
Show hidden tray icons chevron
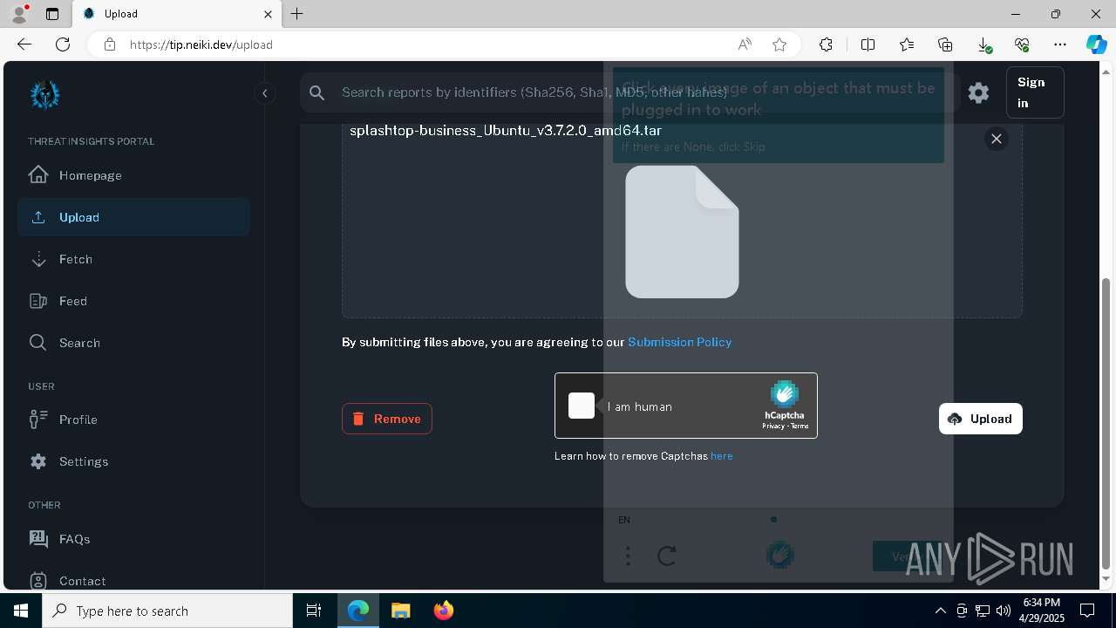pos(940,611)
